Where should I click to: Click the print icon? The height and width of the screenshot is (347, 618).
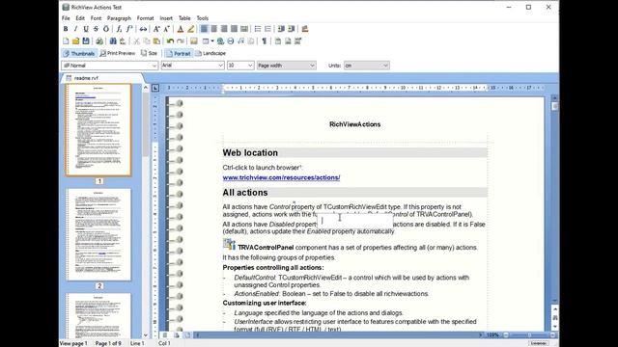pyautogui.click(x=99, y=40)
